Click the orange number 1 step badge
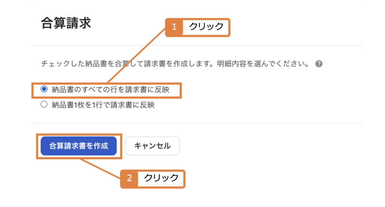Image resolution: width=385 pixels, height=207 pixels. (x=174, y=27)
